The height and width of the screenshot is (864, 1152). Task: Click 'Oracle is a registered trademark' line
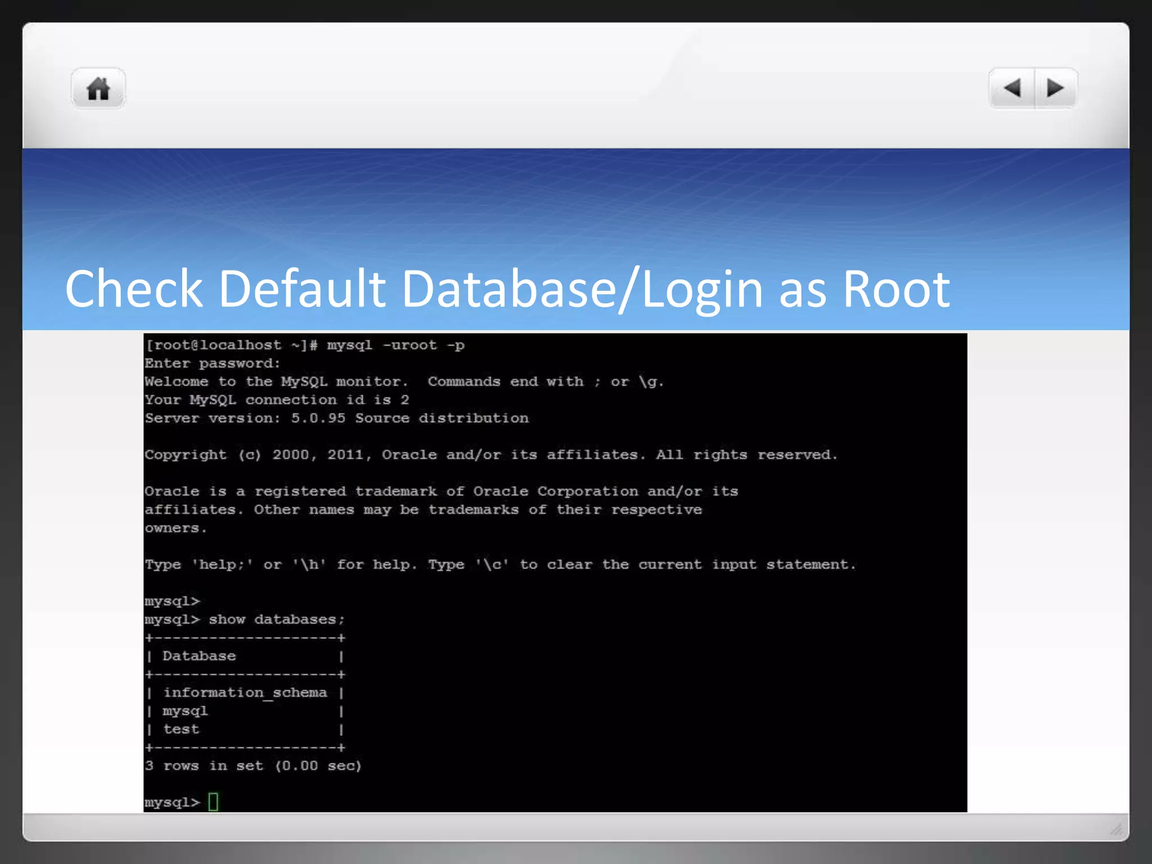442,491
